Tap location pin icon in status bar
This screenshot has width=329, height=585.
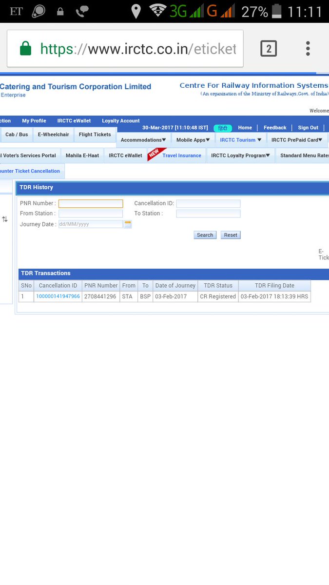[136, 11]
